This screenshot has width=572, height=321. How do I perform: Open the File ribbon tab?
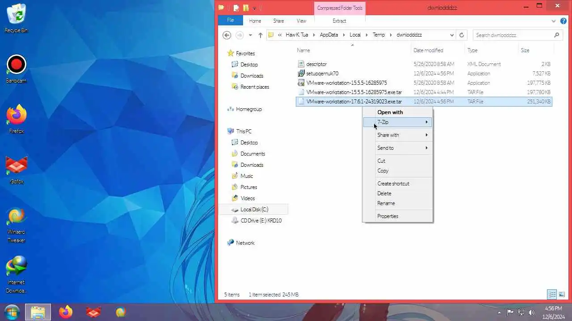(231, 21)
